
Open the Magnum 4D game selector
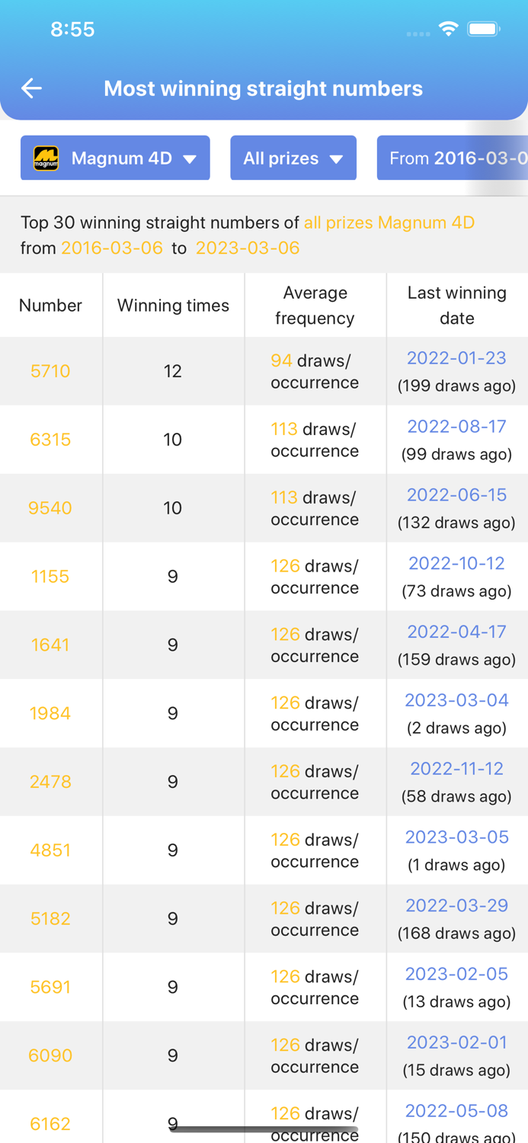[115, 158]
